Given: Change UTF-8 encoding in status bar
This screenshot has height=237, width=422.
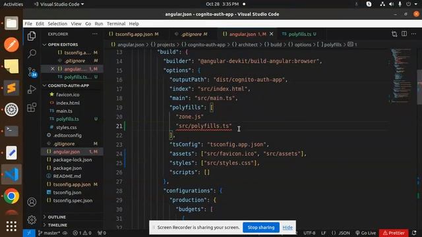Looking at the screenshot, I should pos(309,233).
